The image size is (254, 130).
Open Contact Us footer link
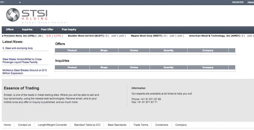point(24,125)
